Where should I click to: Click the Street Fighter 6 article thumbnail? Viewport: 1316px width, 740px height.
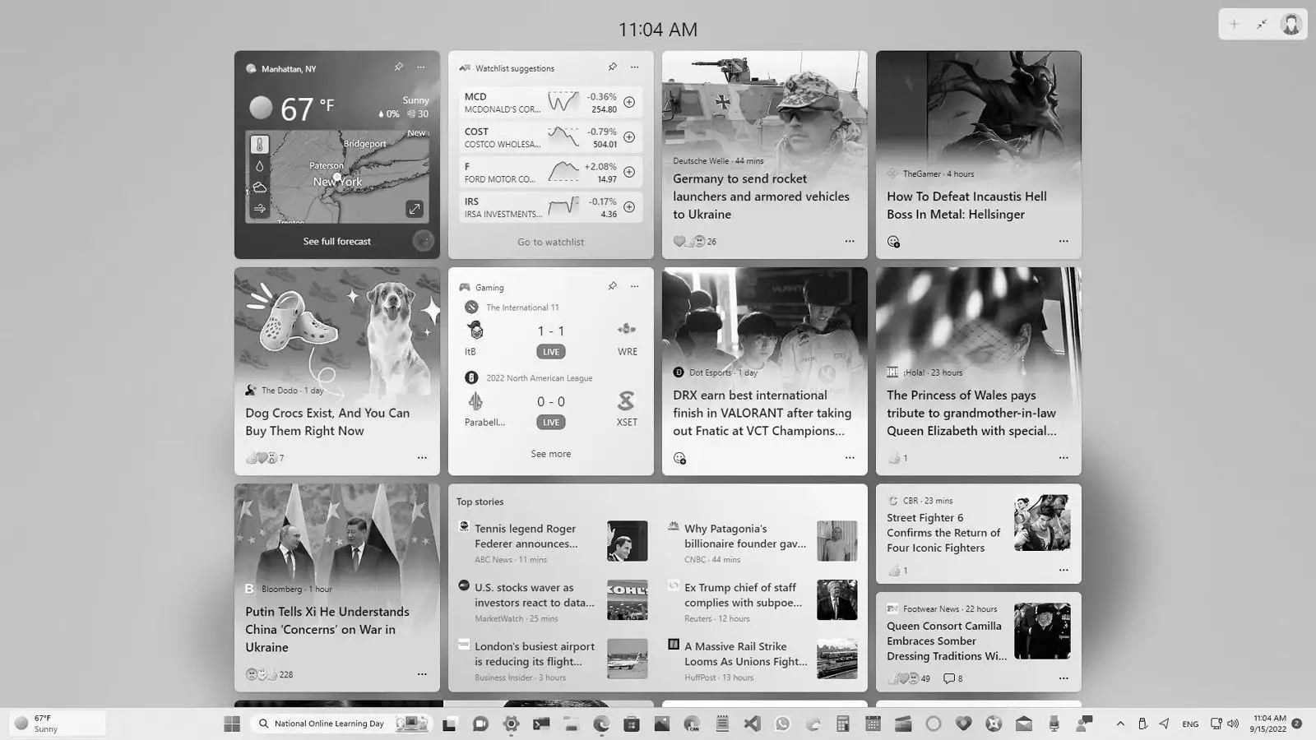1042,523
